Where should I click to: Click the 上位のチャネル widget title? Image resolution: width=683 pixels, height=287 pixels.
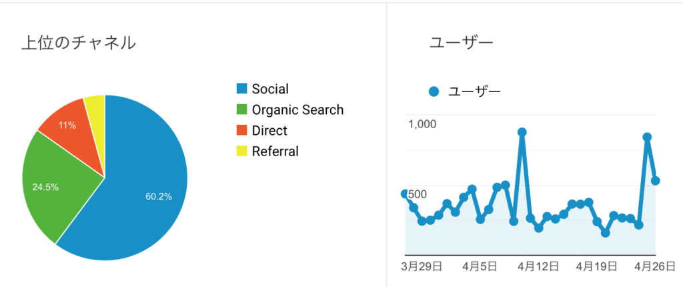(x=79, y=43)
